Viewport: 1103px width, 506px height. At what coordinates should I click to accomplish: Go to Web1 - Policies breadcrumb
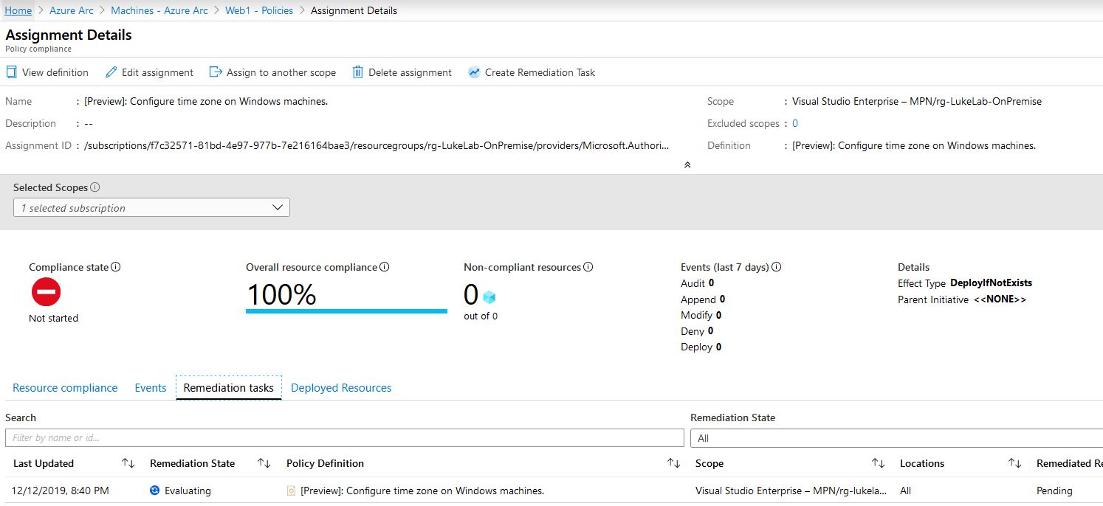click(259, 10)
